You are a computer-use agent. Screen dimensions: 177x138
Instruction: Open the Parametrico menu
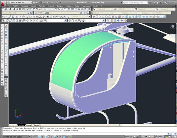click(x=85, y=6)
